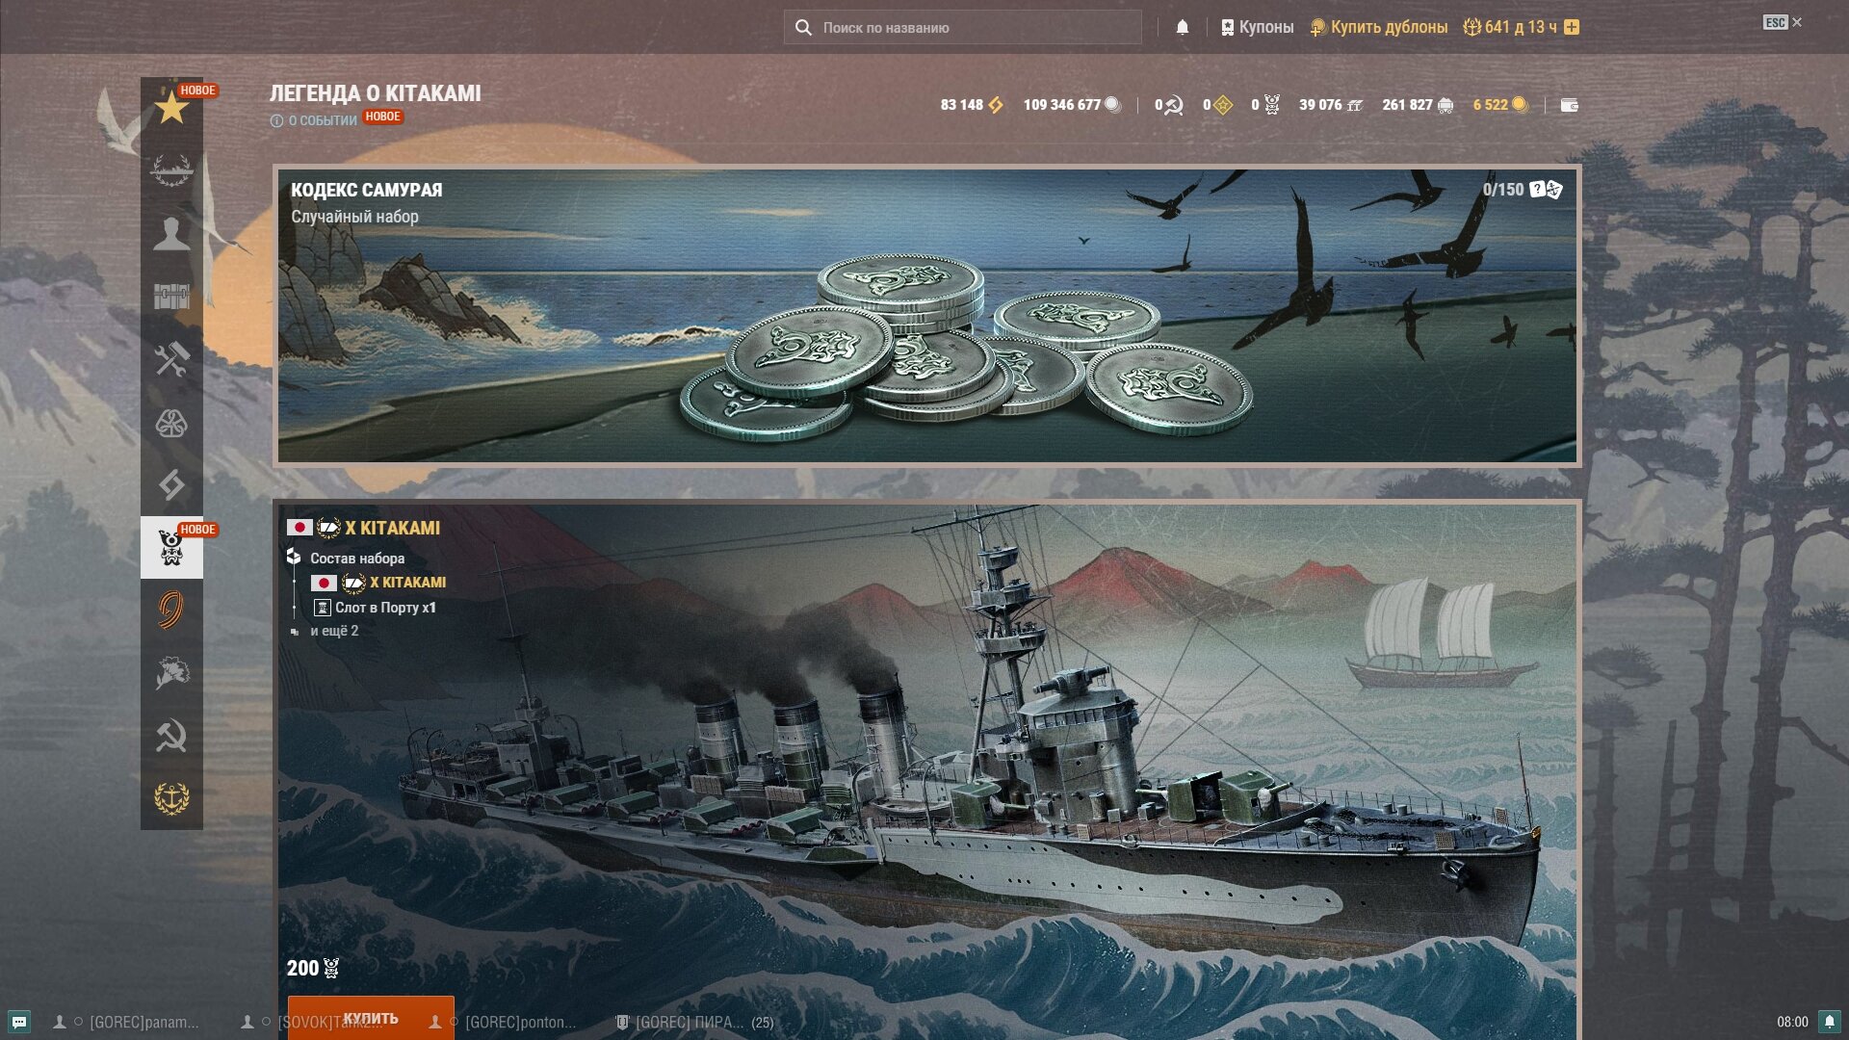The width and height of the screenshot is (1849, 1040).
Task: Open the chat icon at bottom left
Action: [19, 1022]
